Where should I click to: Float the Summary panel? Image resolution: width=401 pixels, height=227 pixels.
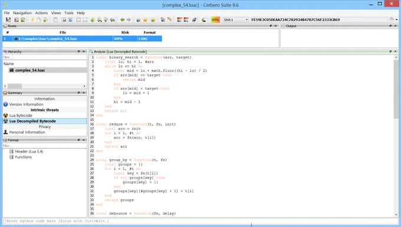(79, 93)
